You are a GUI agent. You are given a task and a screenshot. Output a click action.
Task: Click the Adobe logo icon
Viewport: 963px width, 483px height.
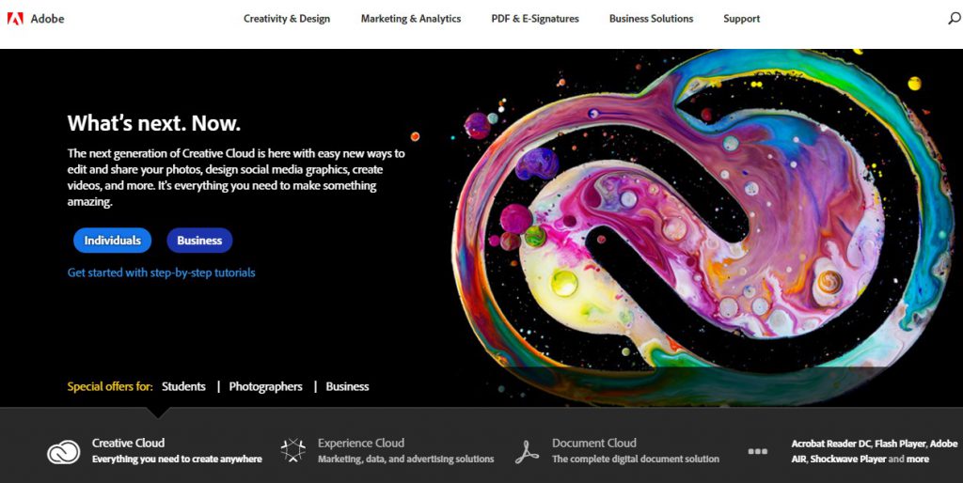[x=15, y=19]
